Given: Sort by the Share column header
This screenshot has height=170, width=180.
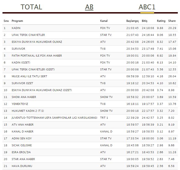Looking at the screenshot, I should pyautogui.click(x=172, y=21).
